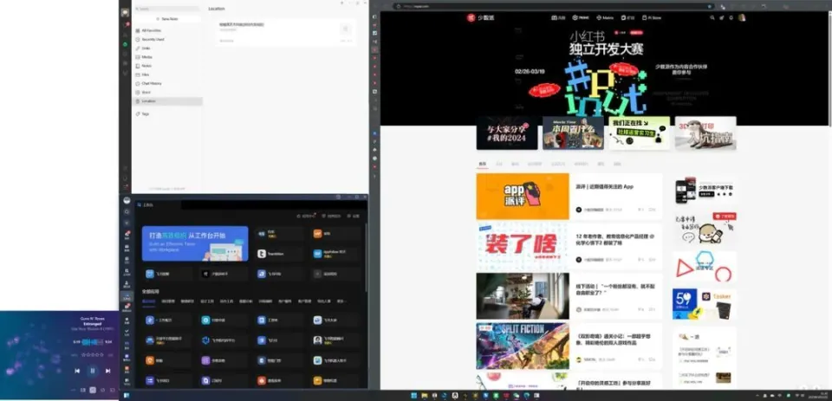Open the search icon on 少数派 header

712,16
